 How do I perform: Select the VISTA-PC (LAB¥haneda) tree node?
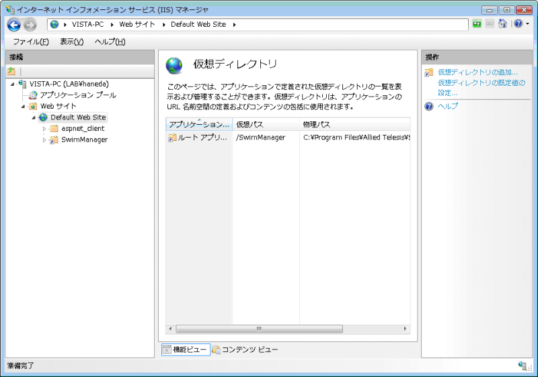coord(69,84)
